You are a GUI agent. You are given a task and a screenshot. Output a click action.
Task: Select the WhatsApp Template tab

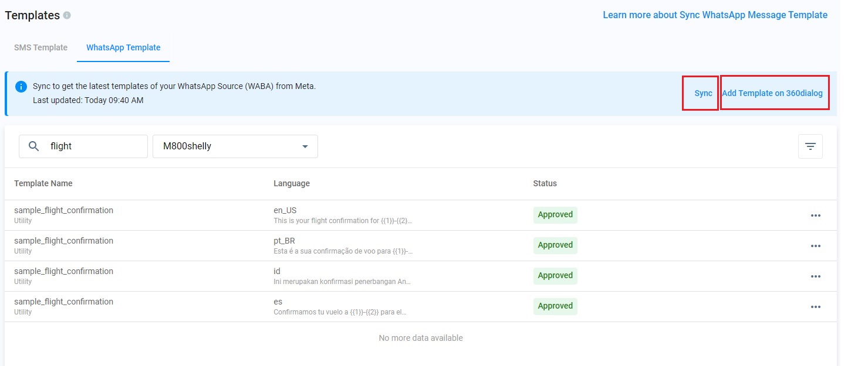123,47
